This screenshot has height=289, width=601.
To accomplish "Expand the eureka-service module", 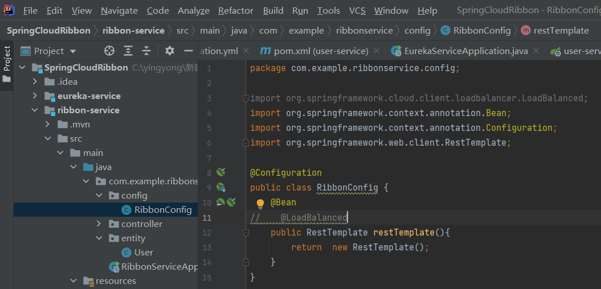I will [35, 96].
